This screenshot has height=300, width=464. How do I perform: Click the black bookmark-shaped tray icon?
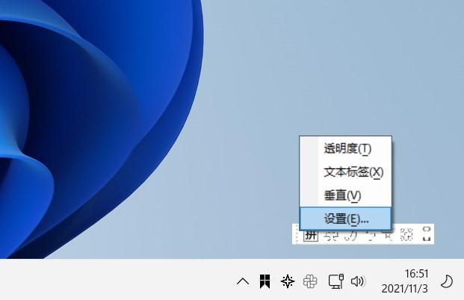(265, 281)
